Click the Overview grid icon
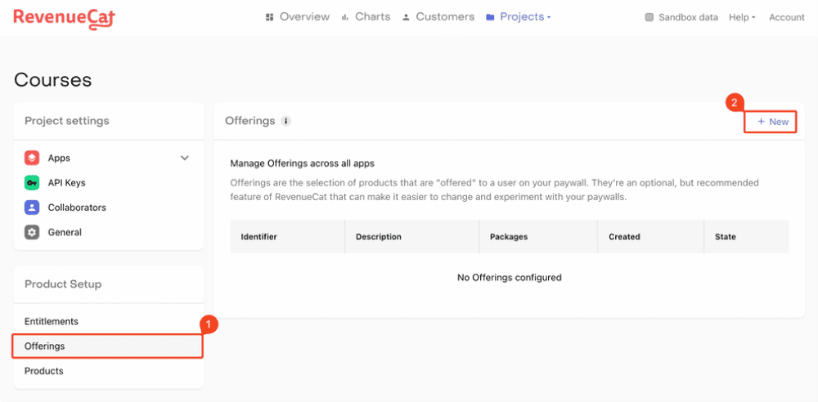 pos(270,17)
